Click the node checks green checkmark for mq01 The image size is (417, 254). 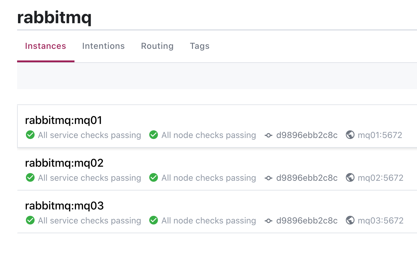[154, 135]
